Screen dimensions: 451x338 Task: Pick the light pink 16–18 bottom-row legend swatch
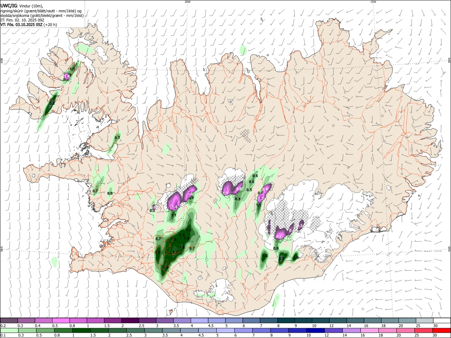pyautogui.click(x=370, y=330)
